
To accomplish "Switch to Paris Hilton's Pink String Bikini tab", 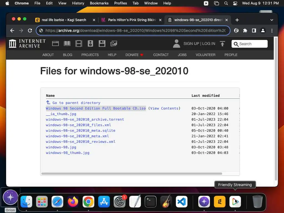I will [x=131, y=20].
